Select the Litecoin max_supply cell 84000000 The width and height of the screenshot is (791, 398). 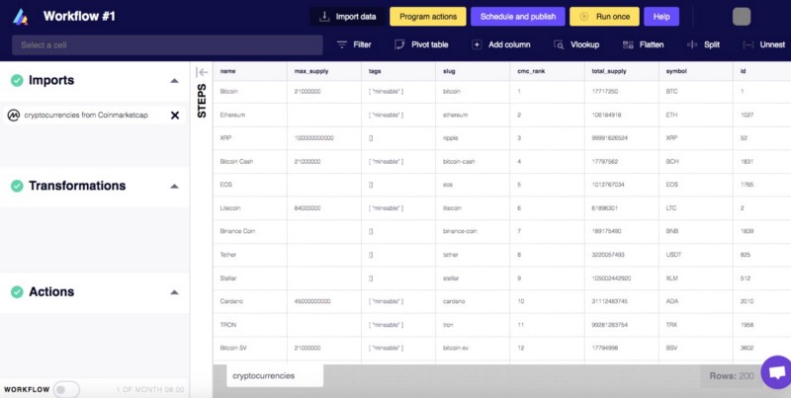(x=324, y=208)
